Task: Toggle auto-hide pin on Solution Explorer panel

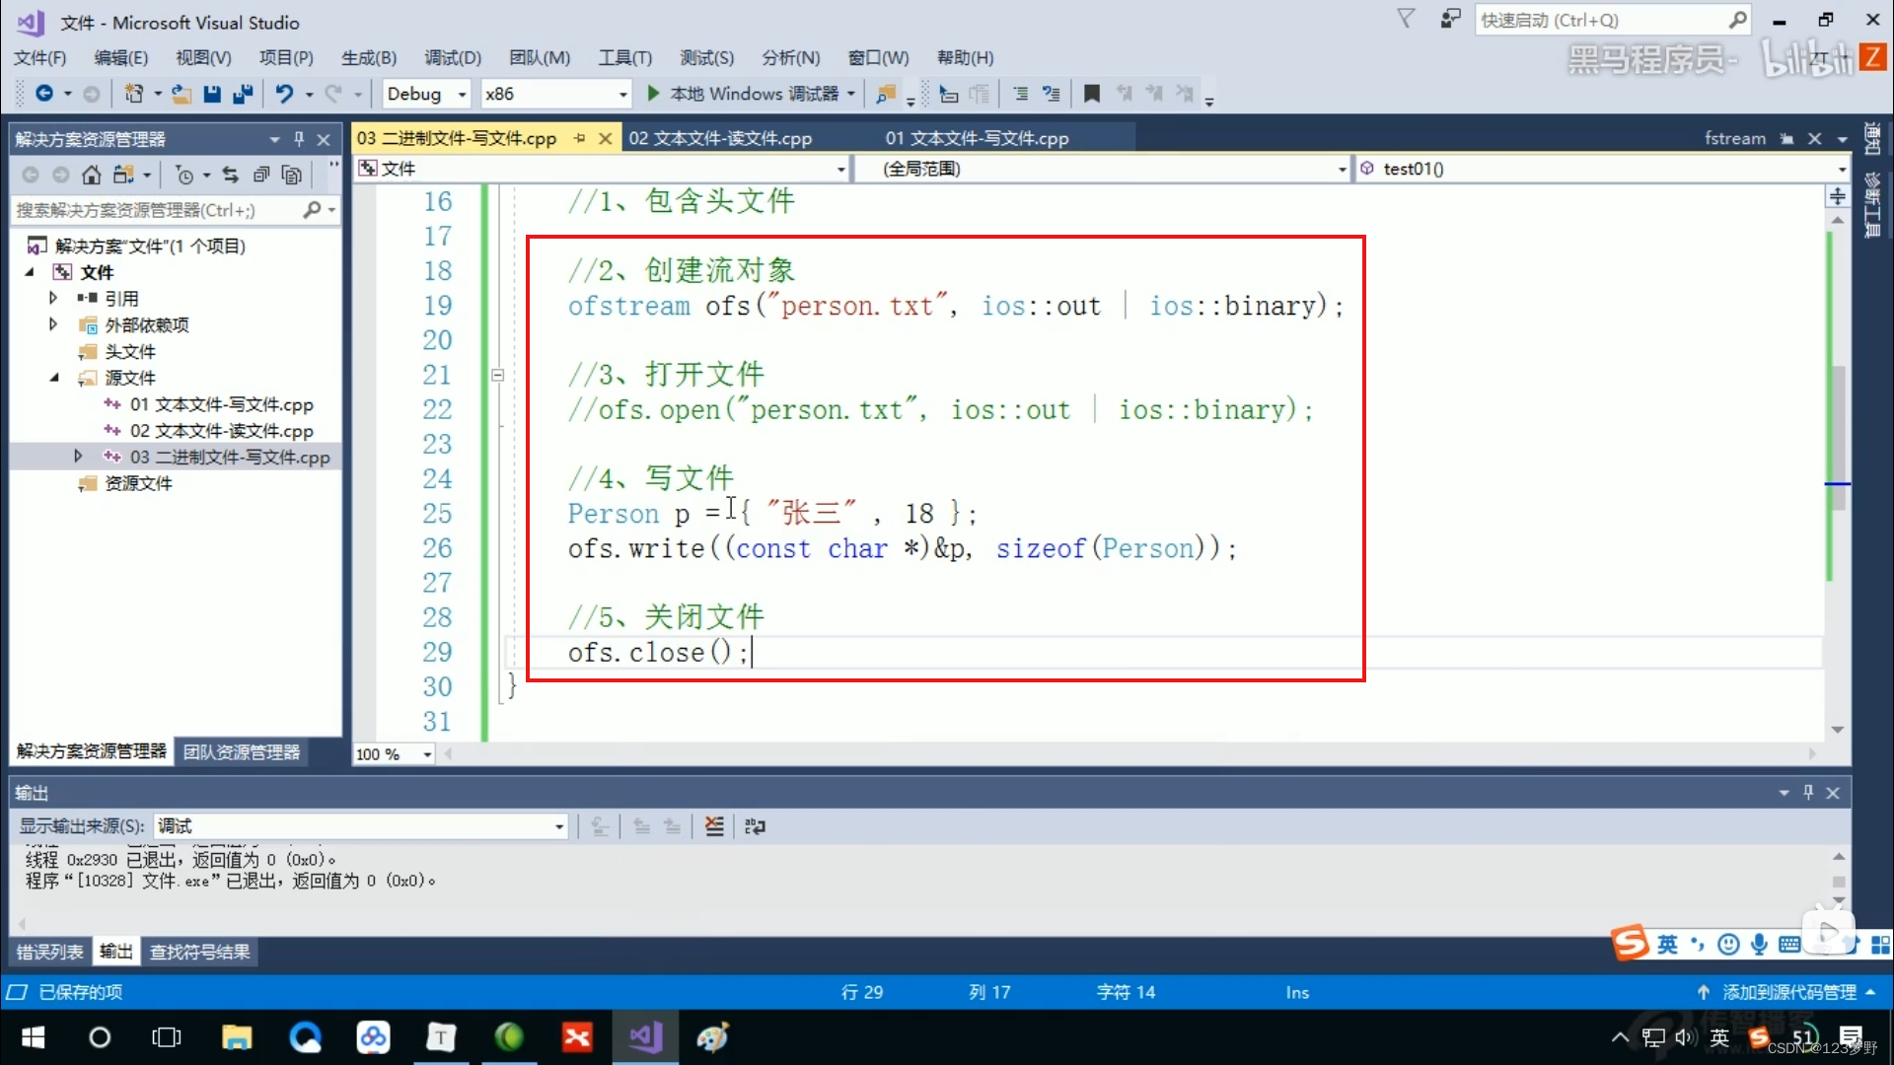Action: 299,139
